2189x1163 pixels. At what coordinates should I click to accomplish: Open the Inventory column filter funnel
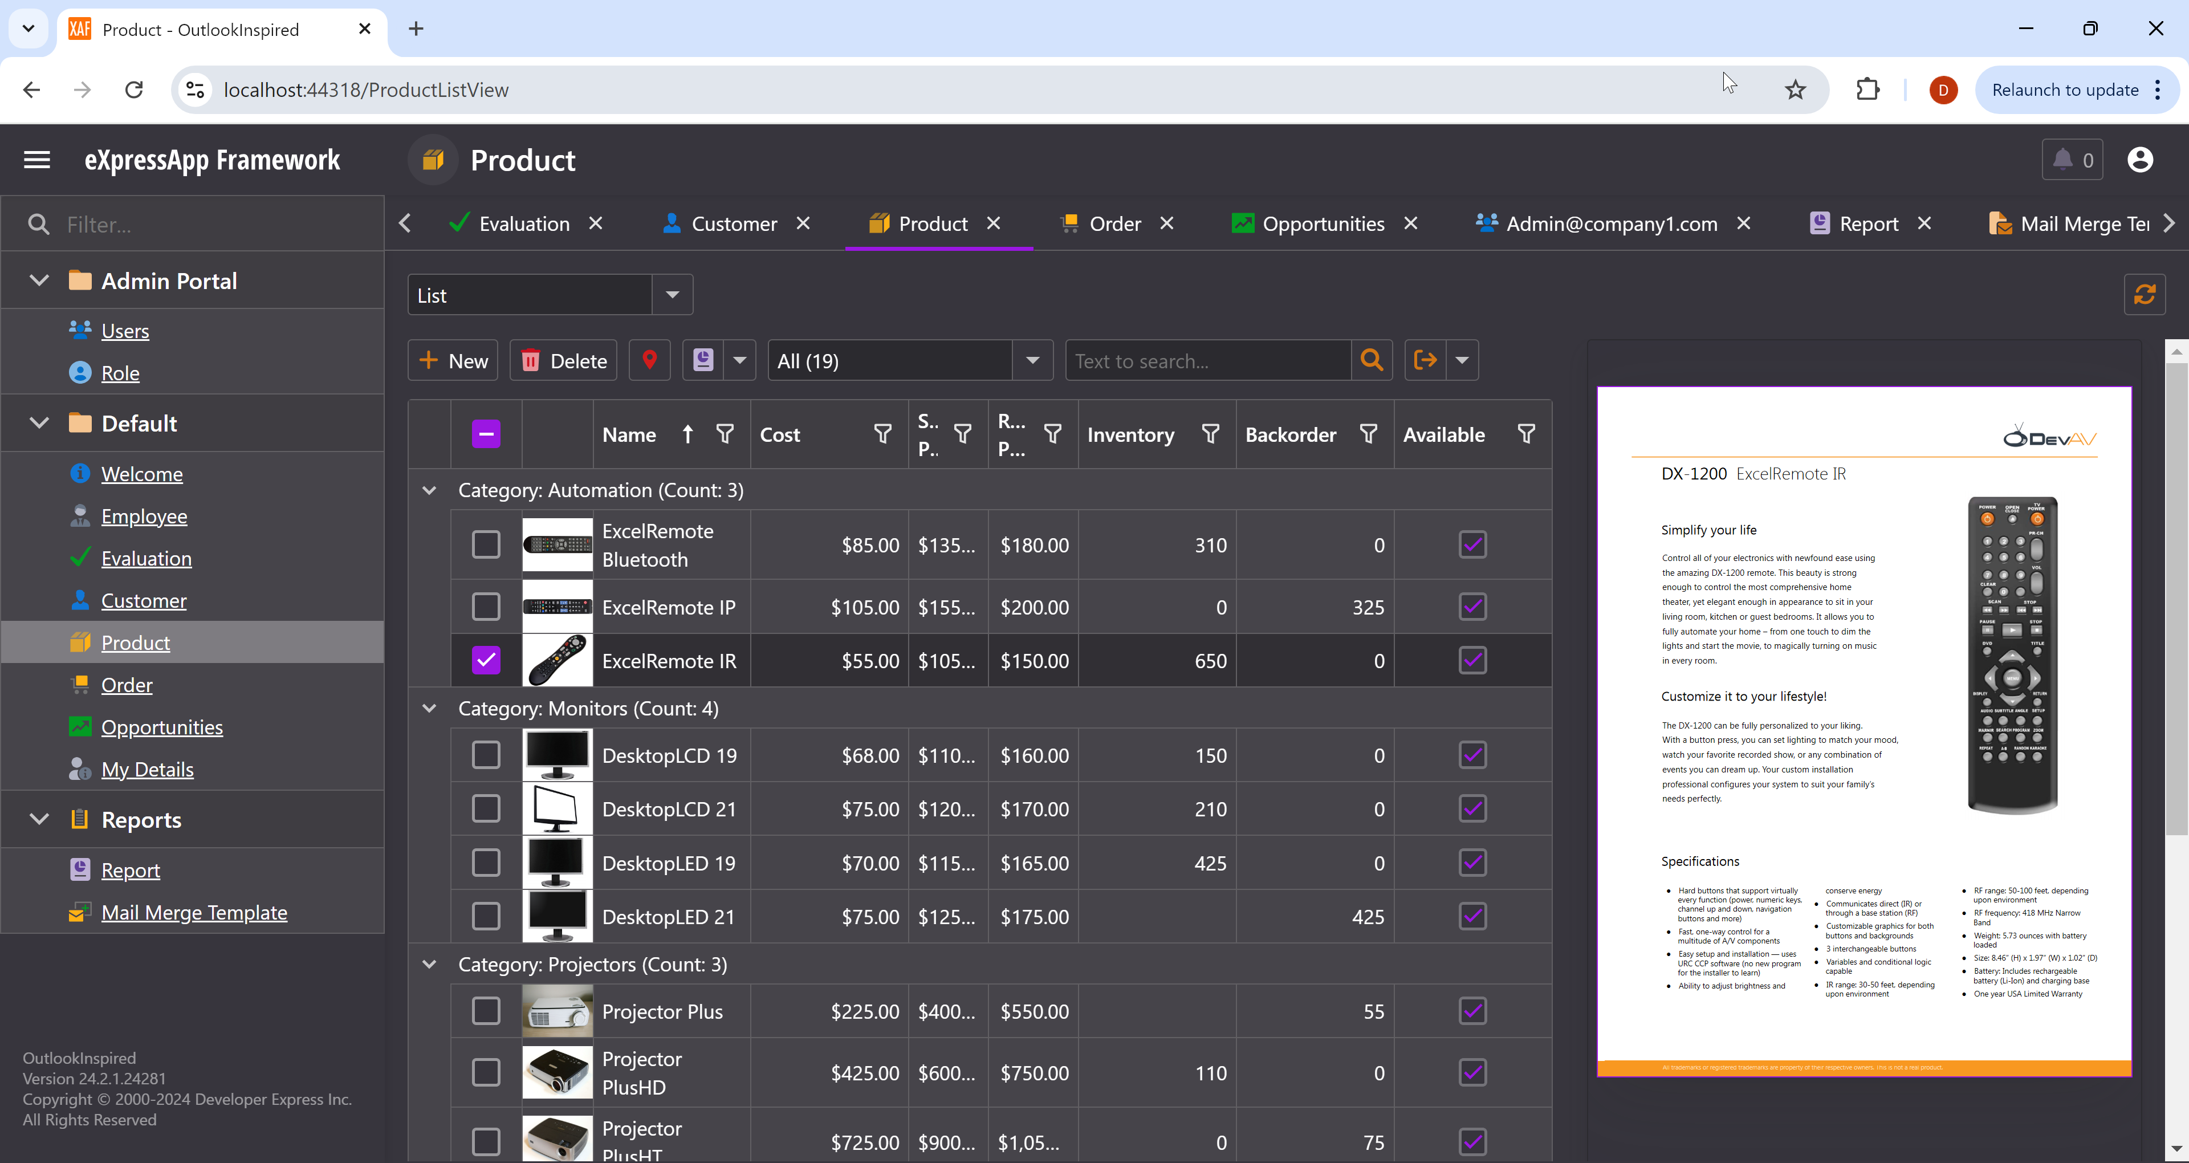point(1211,434)
